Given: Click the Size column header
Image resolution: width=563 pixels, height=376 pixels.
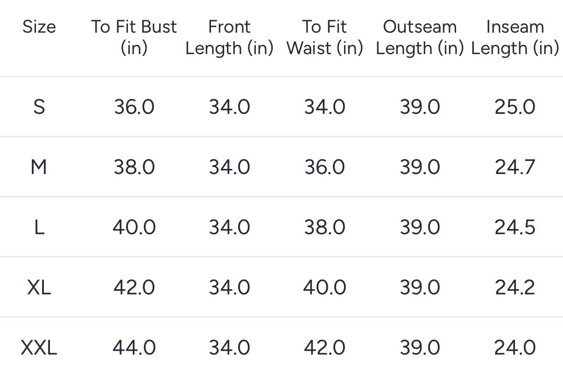Looking at the screenshot, I should (x=39, y=27).
